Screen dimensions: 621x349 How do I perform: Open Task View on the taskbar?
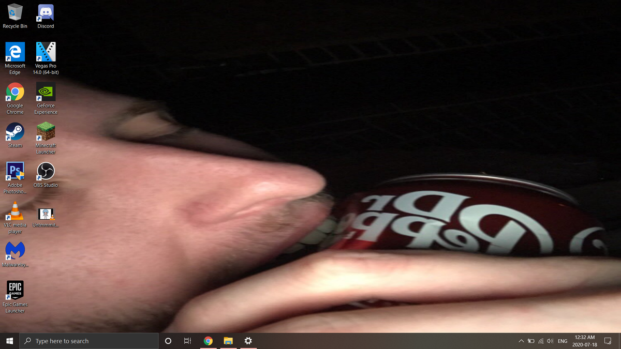pyautogui.click(x=187, y=341)
